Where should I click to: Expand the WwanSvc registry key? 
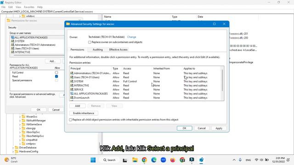pos(20,117)
